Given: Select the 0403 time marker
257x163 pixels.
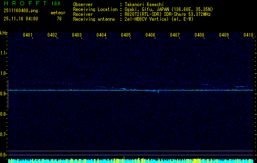Looking at the screenshot, I should tap(77, 35).
